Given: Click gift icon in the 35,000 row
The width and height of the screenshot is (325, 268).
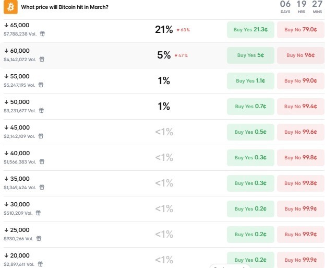Looking at the screenshot, I should click(41, 187).
